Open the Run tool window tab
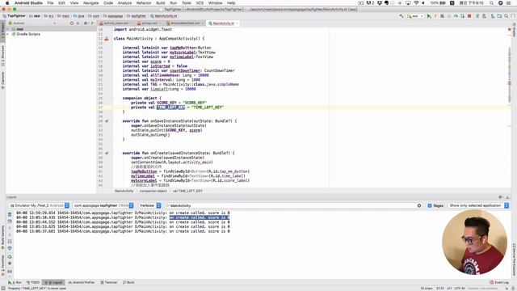 (x=15, y=282)
